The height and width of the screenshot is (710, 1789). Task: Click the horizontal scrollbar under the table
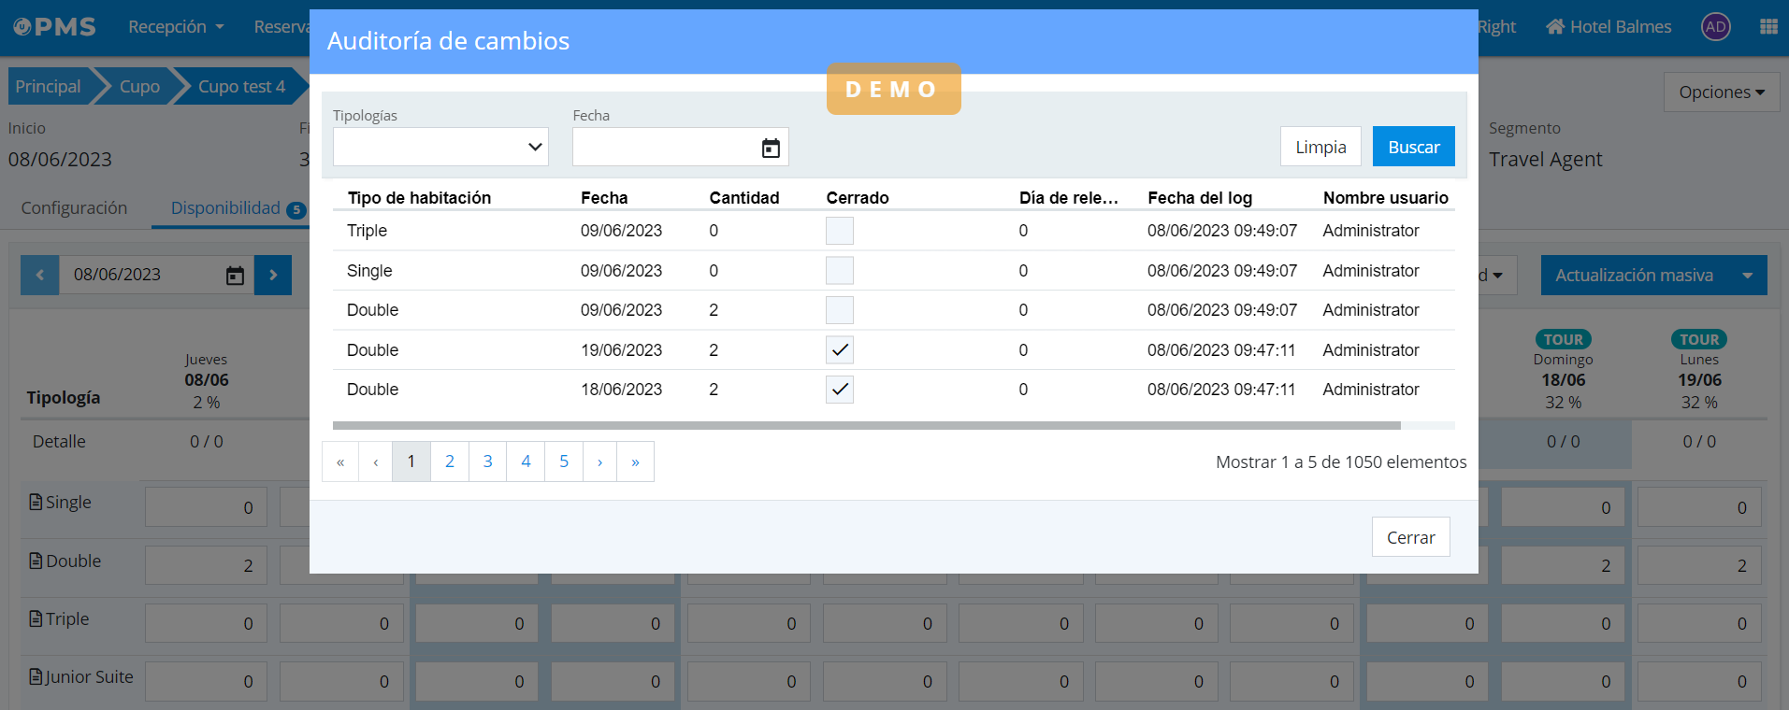pos(866,426)
